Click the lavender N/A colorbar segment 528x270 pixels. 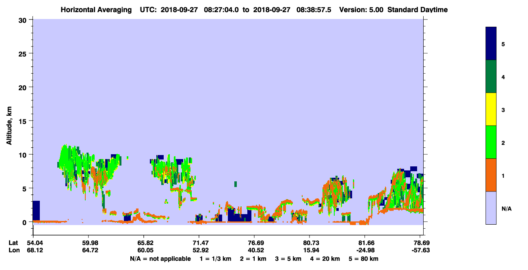tap(491, 208)
